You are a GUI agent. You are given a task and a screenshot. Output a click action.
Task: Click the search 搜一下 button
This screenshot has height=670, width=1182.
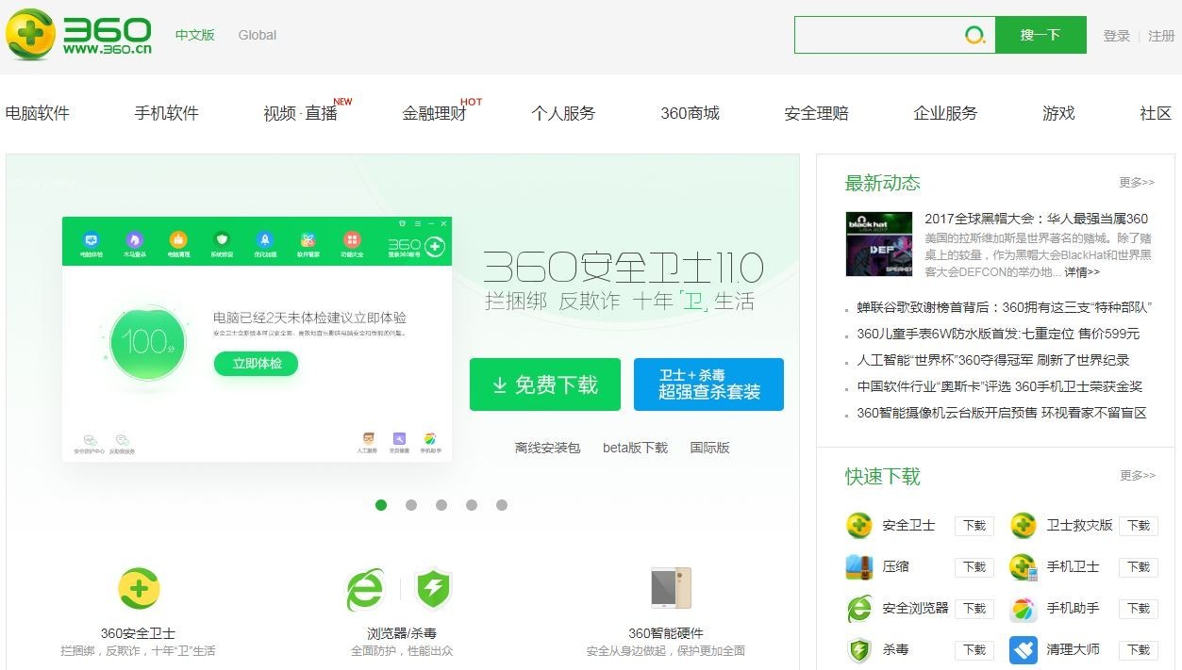(x=1041, y=35)
